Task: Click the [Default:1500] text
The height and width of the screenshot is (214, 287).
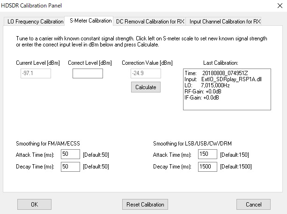Action: pos(236,167)
